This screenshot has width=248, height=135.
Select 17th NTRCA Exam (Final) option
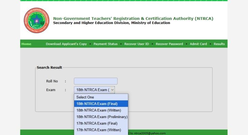[x=101, y=123]
